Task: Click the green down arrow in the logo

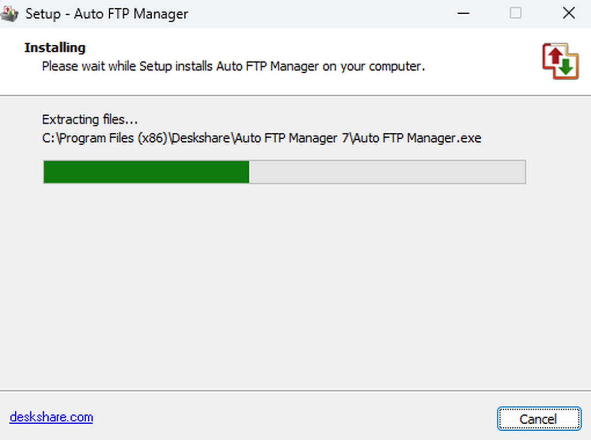Action: (566, 67)
